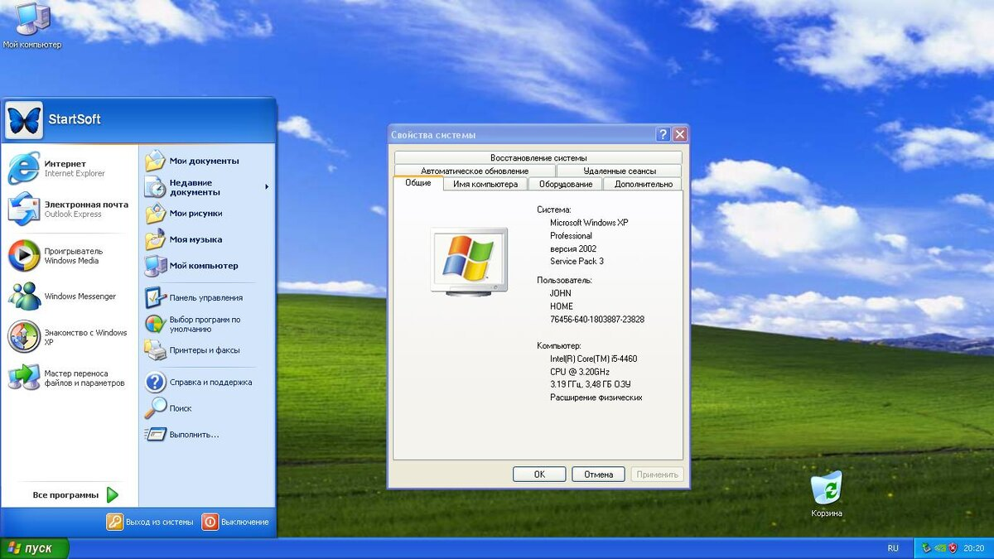Click the Выключение button

tap(236, 522)
